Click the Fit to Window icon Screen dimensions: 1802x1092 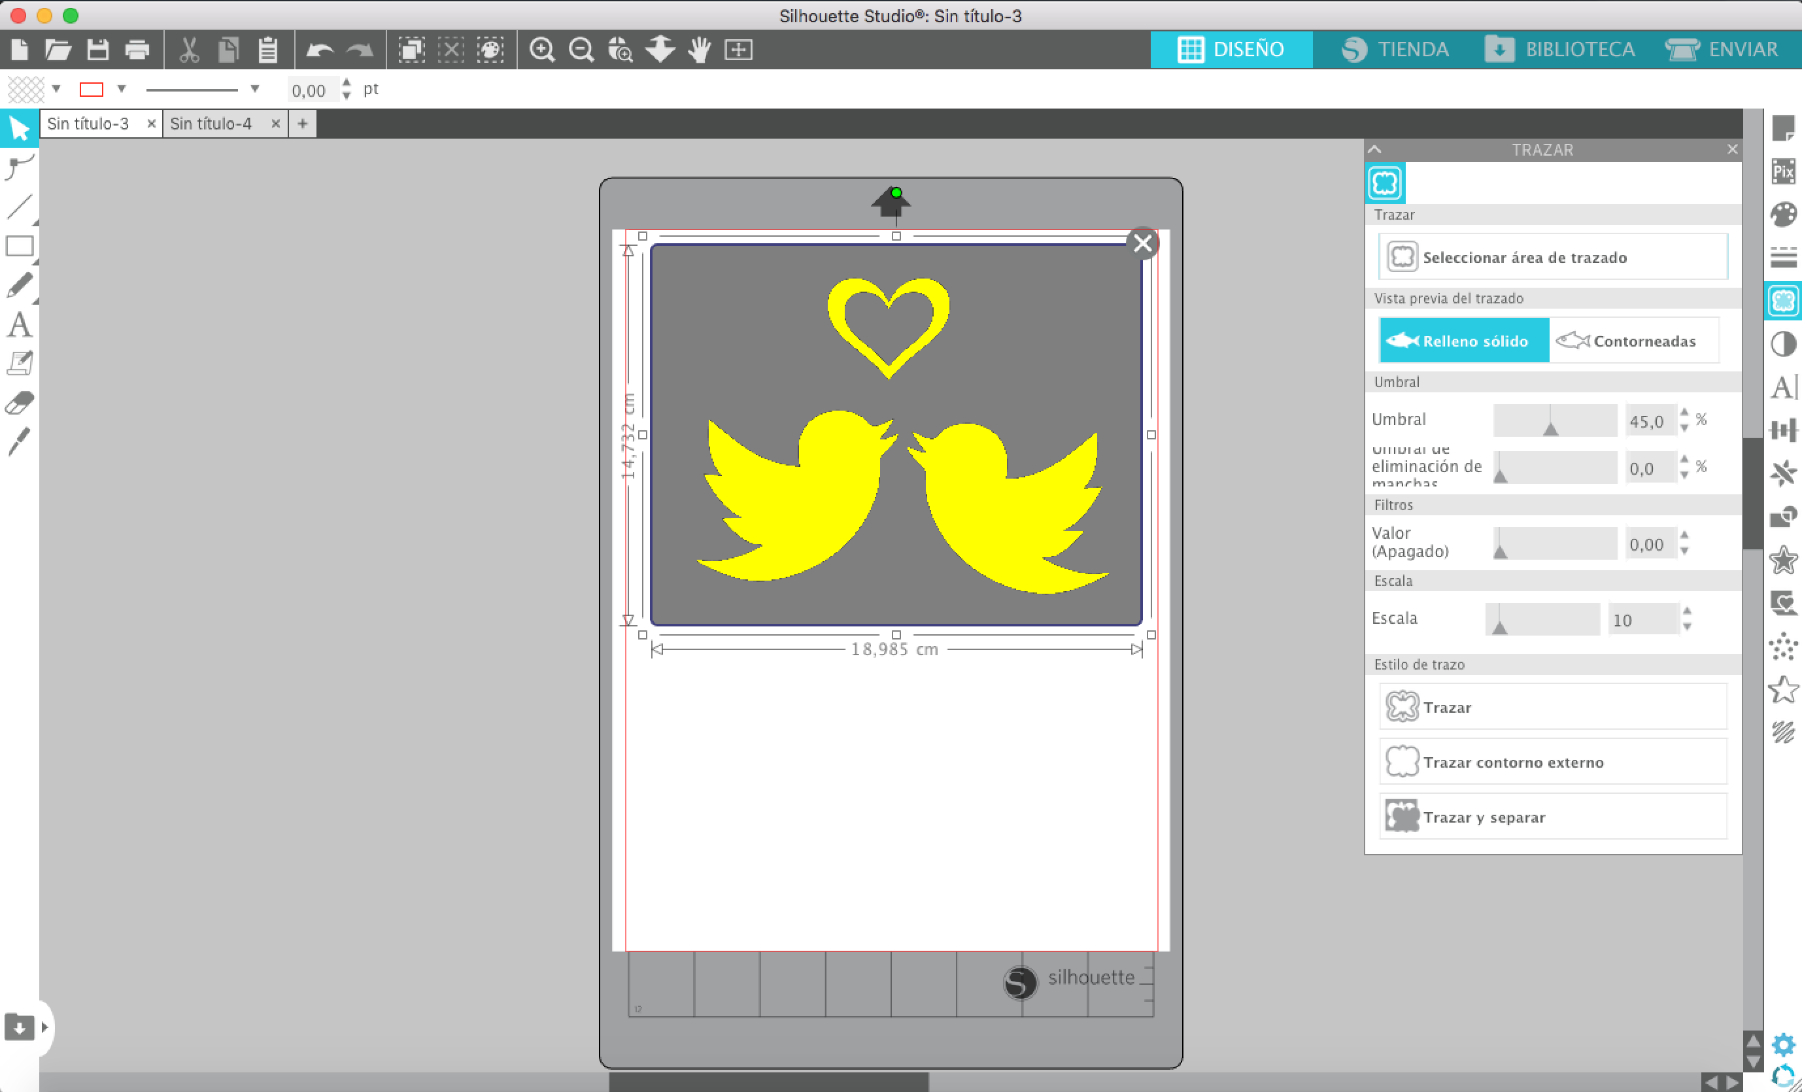pos(739,50)
